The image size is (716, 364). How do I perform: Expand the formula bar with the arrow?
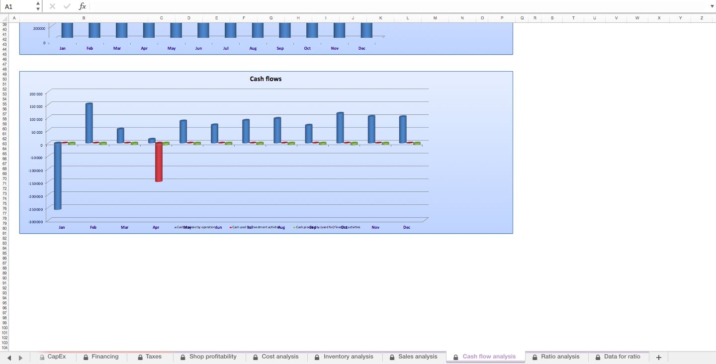[712, 6]
